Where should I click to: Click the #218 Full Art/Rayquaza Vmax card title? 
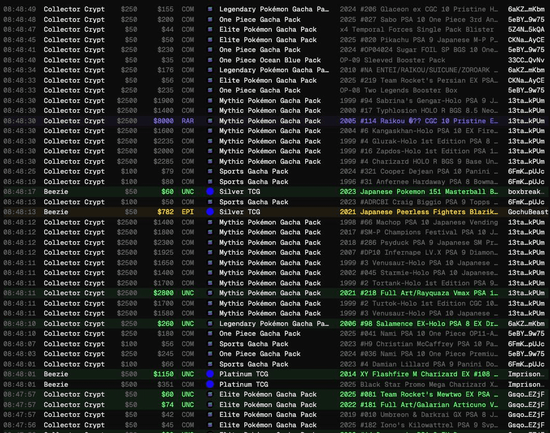coord(419,293)
